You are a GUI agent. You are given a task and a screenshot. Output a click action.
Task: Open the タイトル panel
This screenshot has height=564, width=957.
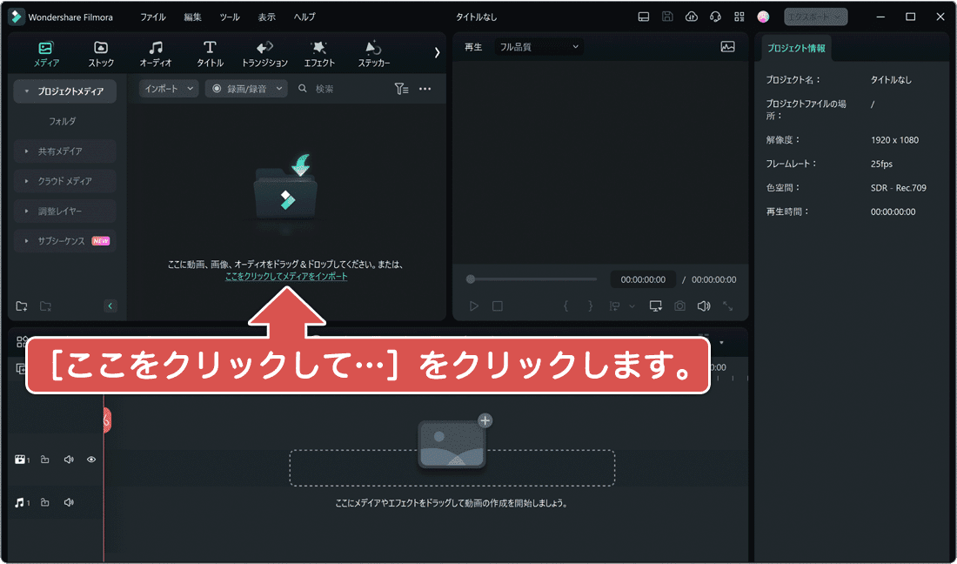click(x=210, y=52)
